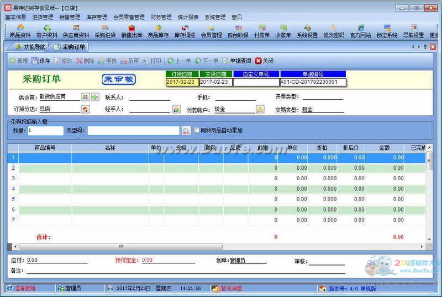Select the 订货日期 date field
The height and width of the screenshot is (297, 442).
click(182, 82)
